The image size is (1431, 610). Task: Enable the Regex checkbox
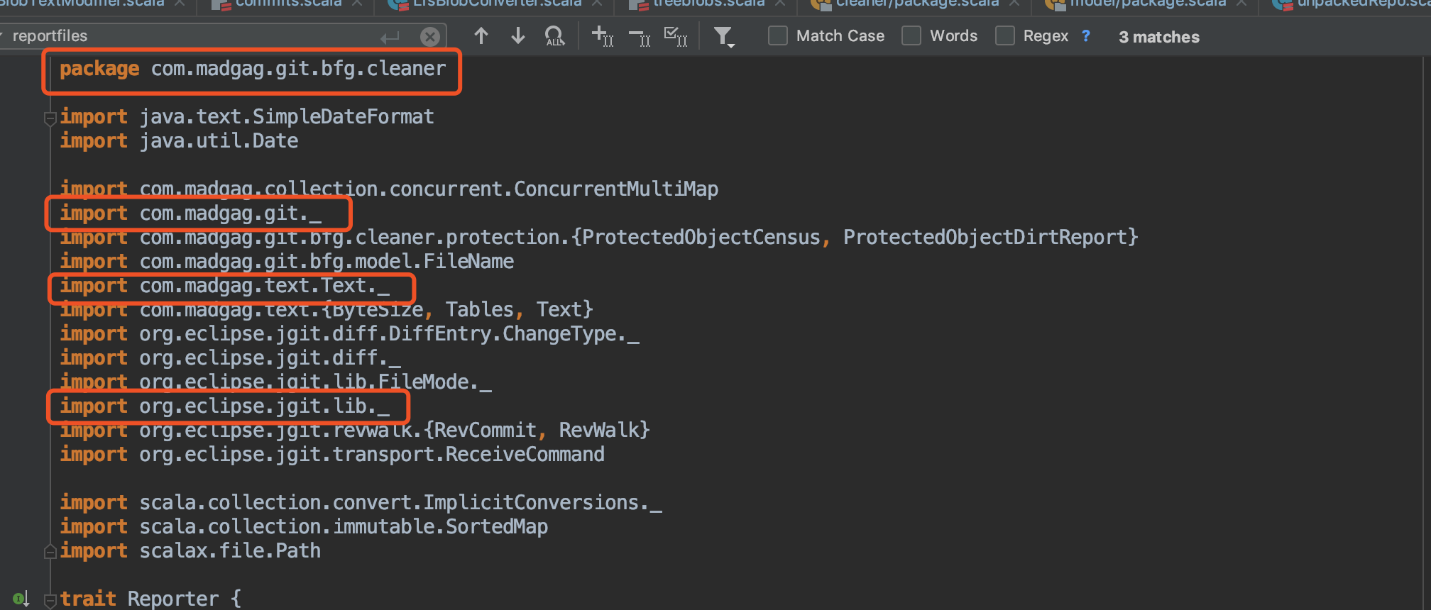[x=1005, y=35]
